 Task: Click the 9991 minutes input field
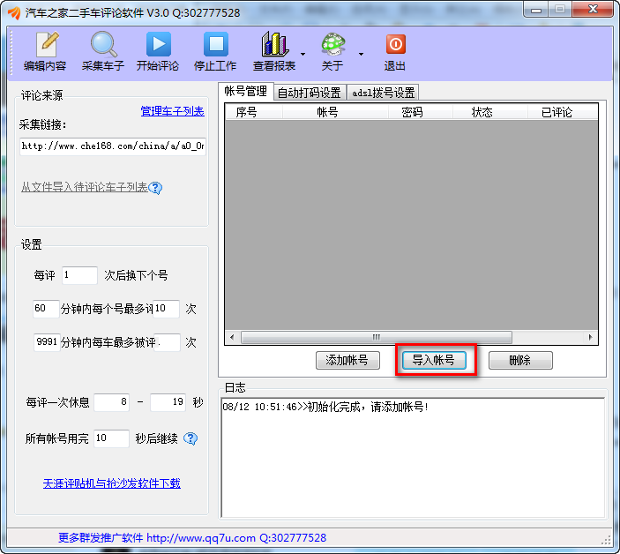(x=47, y=342)
